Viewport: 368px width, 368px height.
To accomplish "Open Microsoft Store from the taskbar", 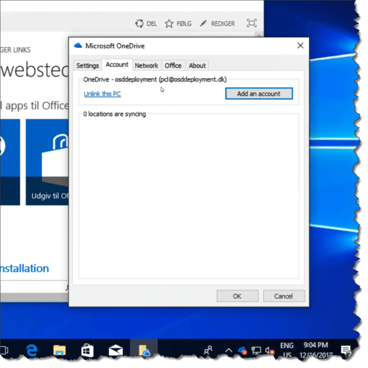I will 88,350.
